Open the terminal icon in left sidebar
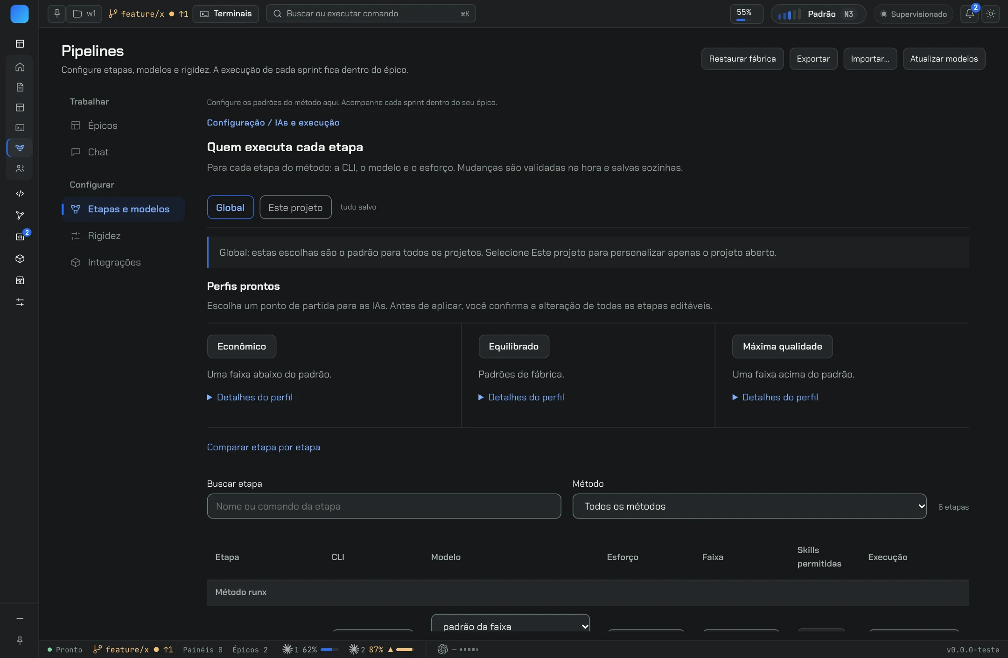 [20, 127]
